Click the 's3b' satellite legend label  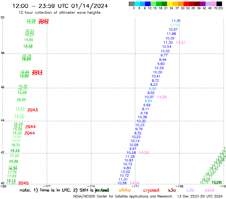coord(190,190)
